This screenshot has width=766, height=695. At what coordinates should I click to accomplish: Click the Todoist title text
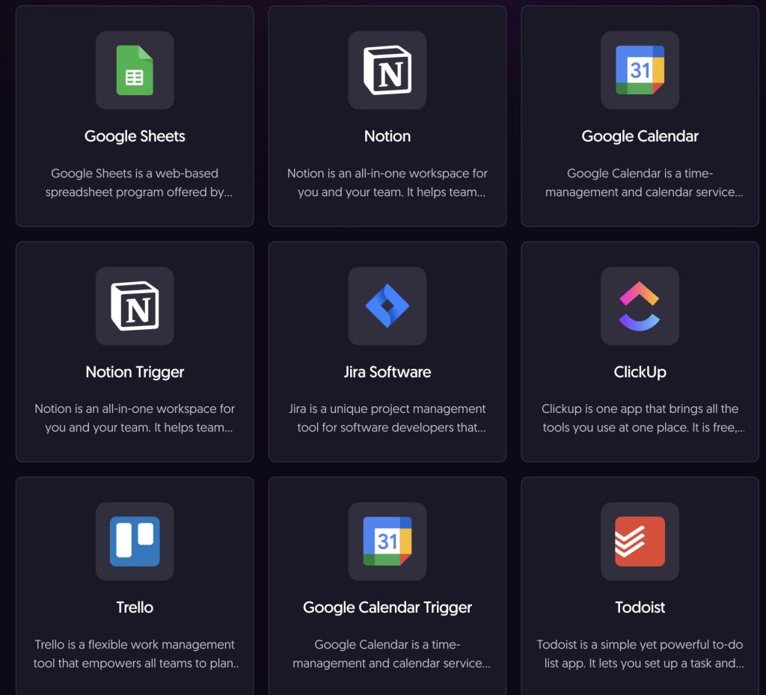point(640,607)
